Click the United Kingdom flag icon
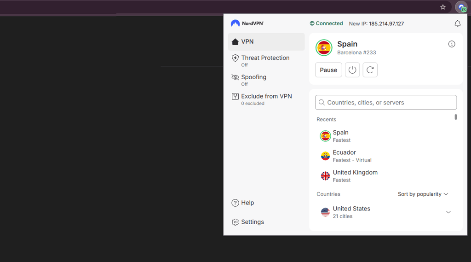 click(325, 176)
